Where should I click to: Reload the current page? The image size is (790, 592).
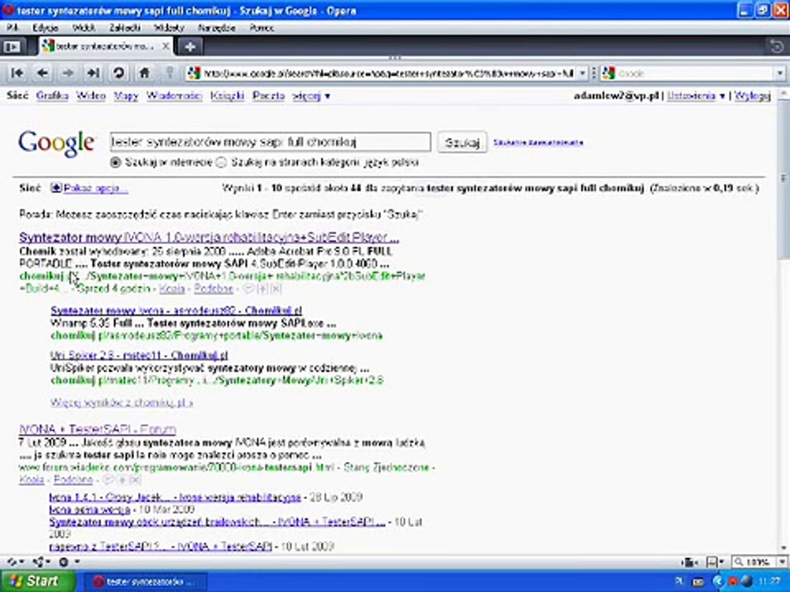[119, 73]
